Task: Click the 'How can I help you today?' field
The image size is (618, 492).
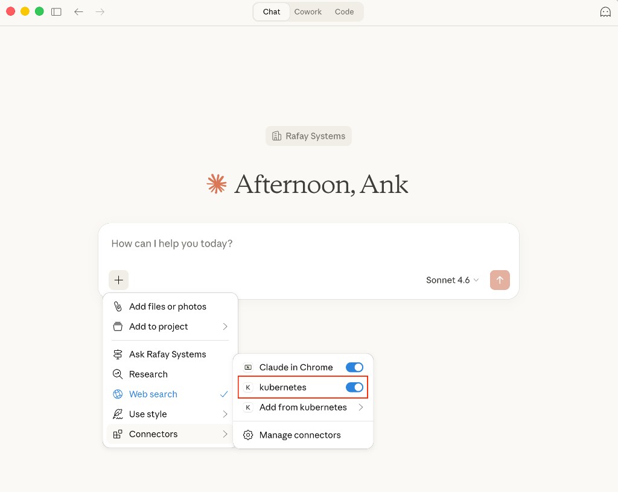Action: (308, 244)
